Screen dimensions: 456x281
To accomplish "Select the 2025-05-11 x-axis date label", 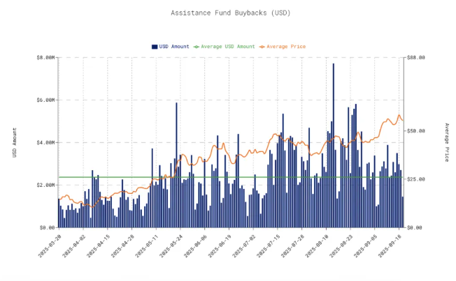I will [148, 243].
